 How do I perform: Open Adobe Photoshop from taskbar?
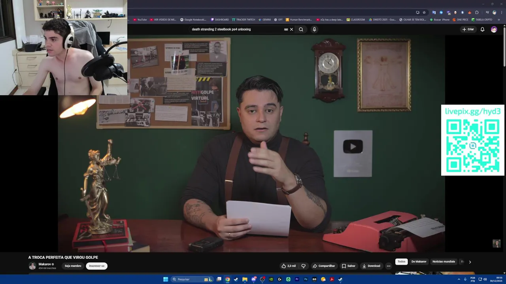(306, 279)
